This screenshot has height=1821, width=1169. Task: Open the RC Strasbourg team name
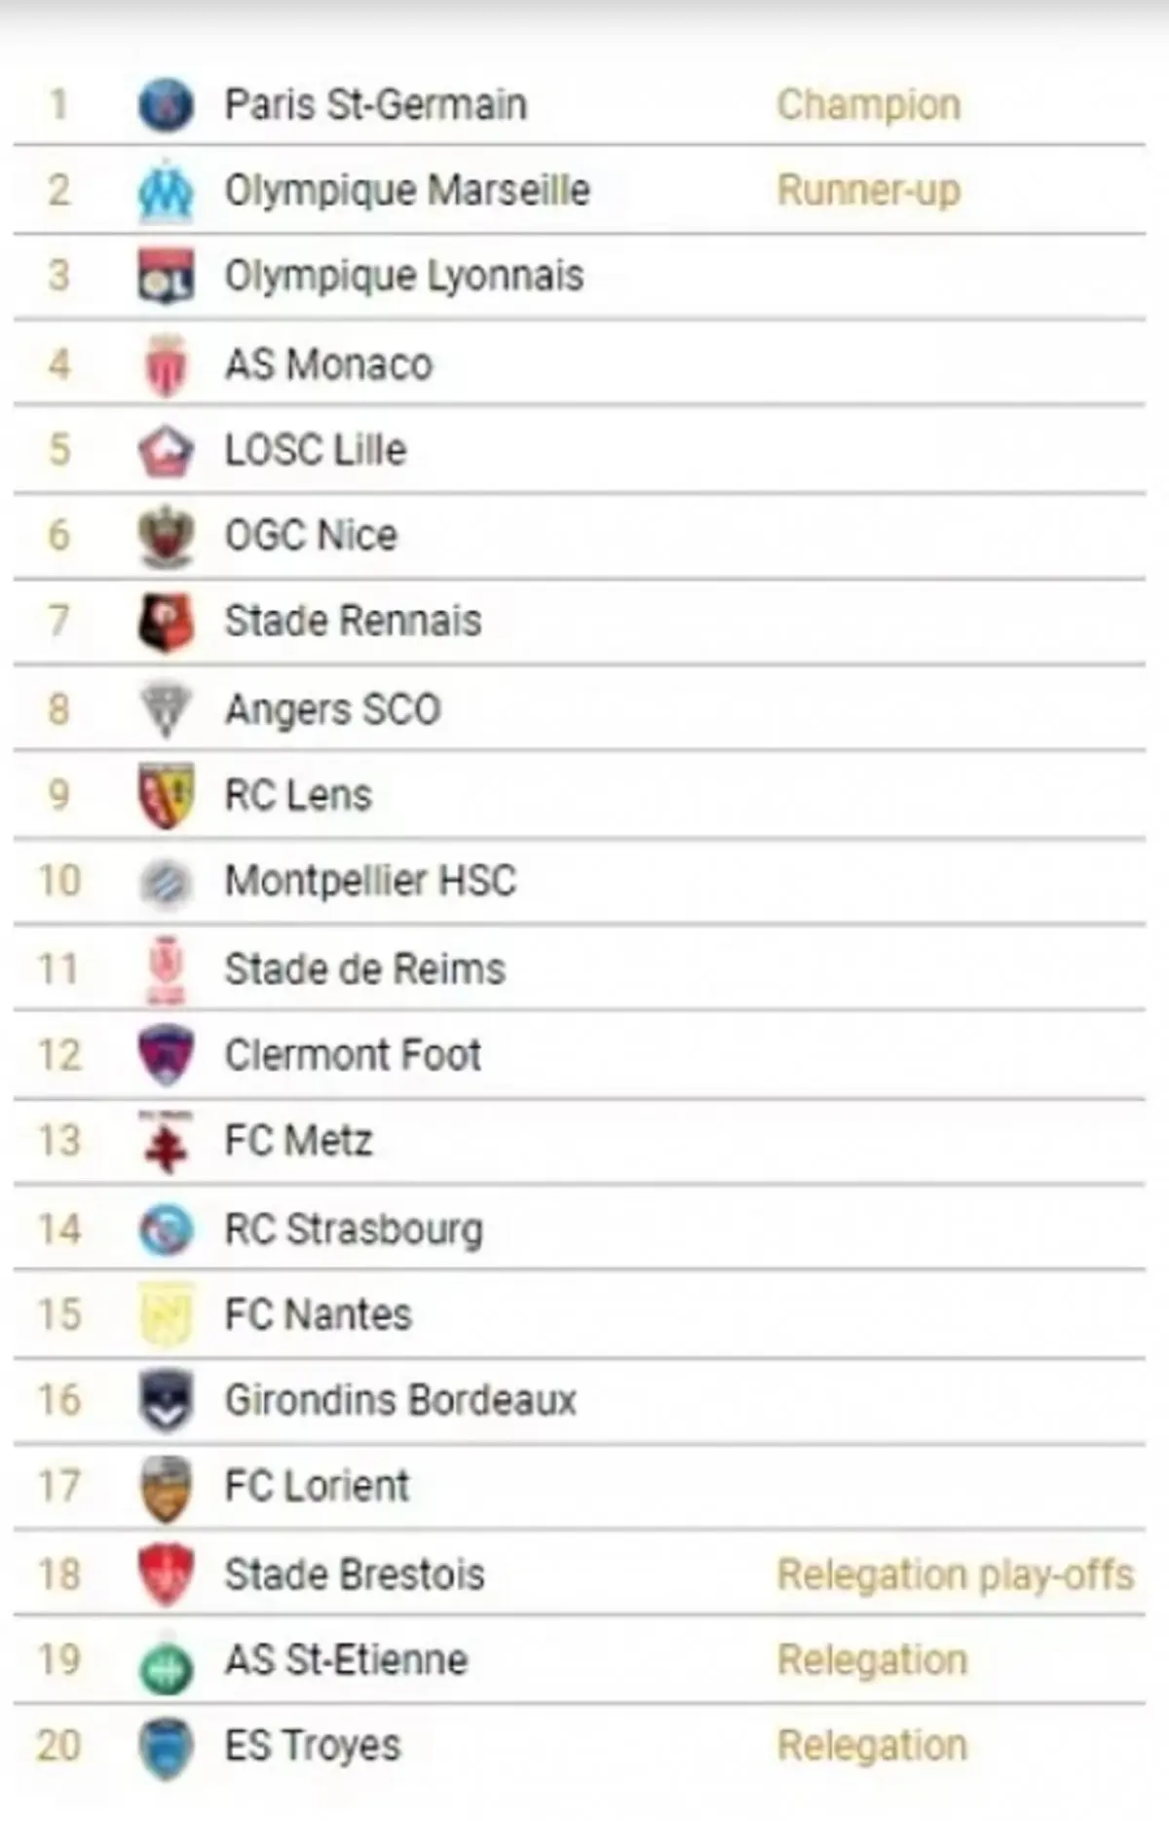tap(354, 1229)
